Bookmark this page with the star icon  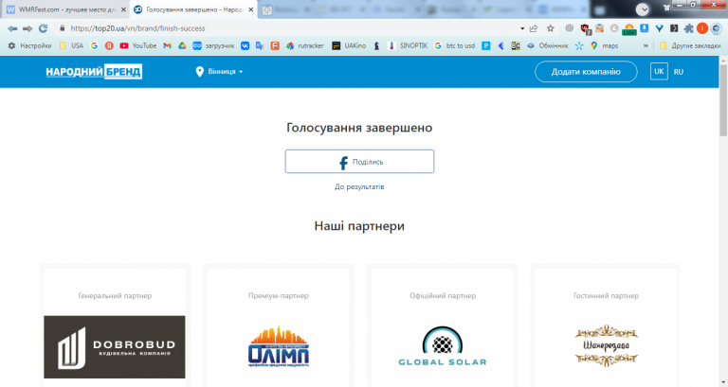click(551, 28)
